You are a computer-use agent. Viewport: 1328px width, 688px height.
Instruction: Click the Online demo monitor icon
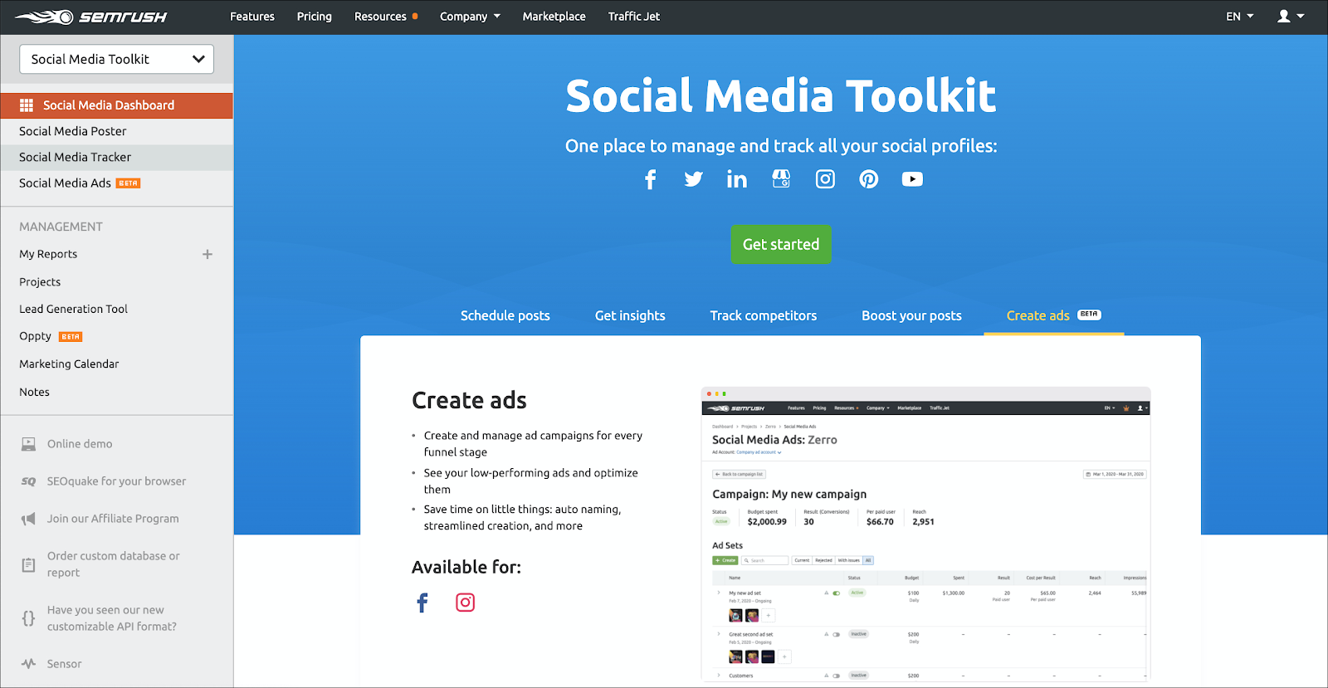(28, 444)
